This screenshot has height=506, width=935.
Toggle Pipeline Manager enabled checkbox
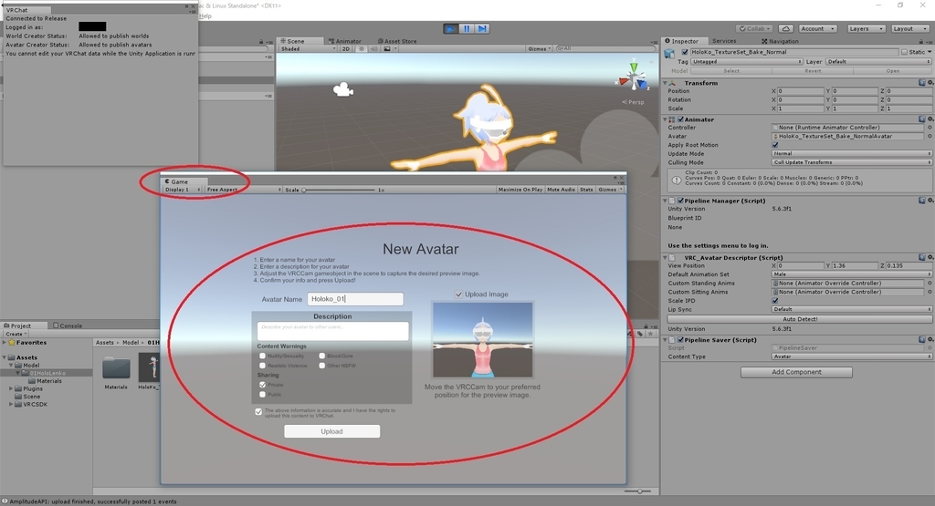(x=680, y=201)
